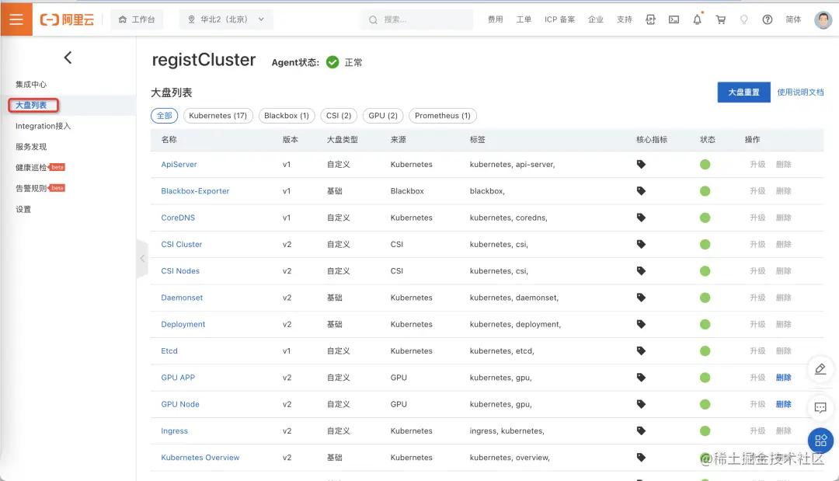Screen dimensions: 839x481
Task: Open 企业 in the top menu
Action: click(596, 19)
